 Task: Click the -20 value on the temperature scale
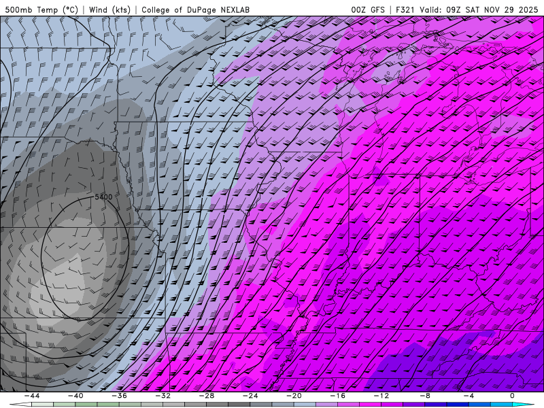(x=294, y=396)
